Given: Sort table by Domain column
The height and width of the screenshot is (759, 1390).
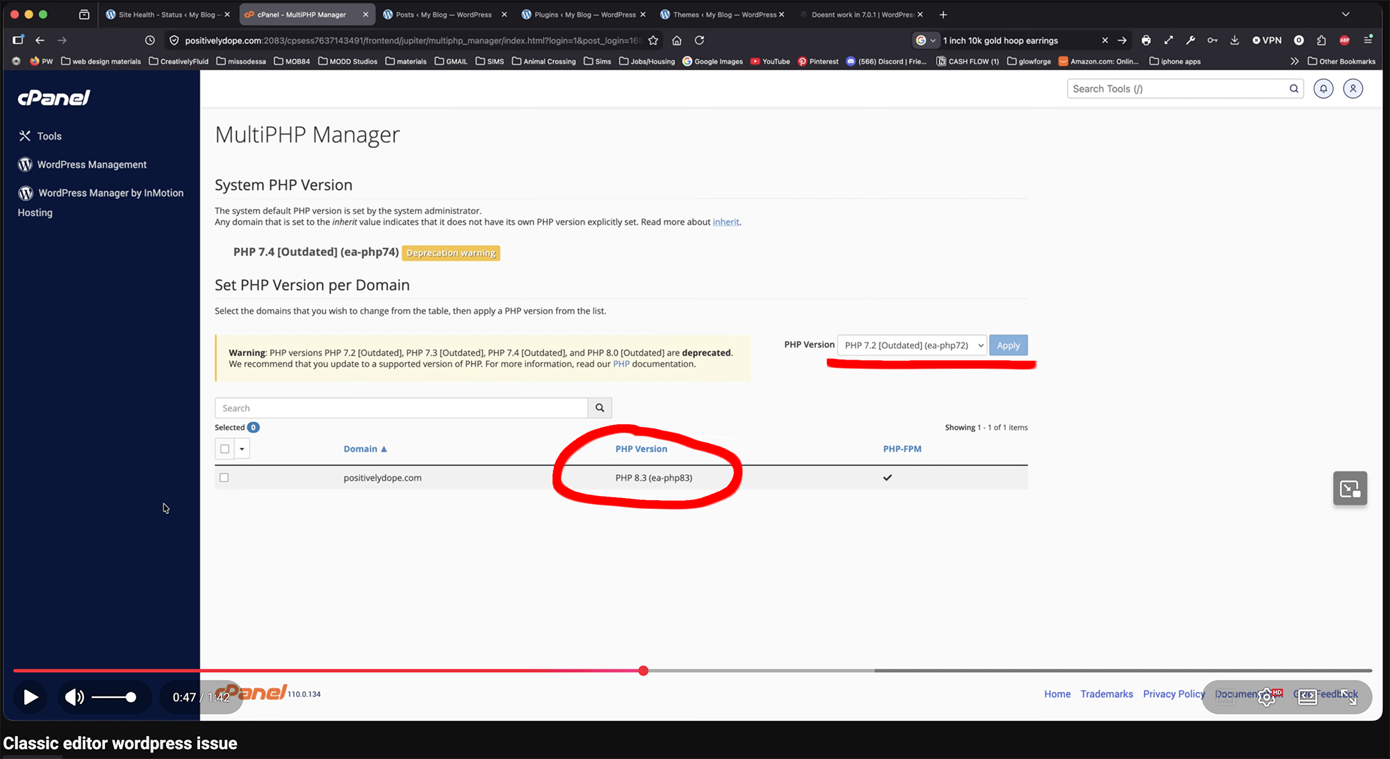Looking at the screenshot, I should [x=365, y=449].
